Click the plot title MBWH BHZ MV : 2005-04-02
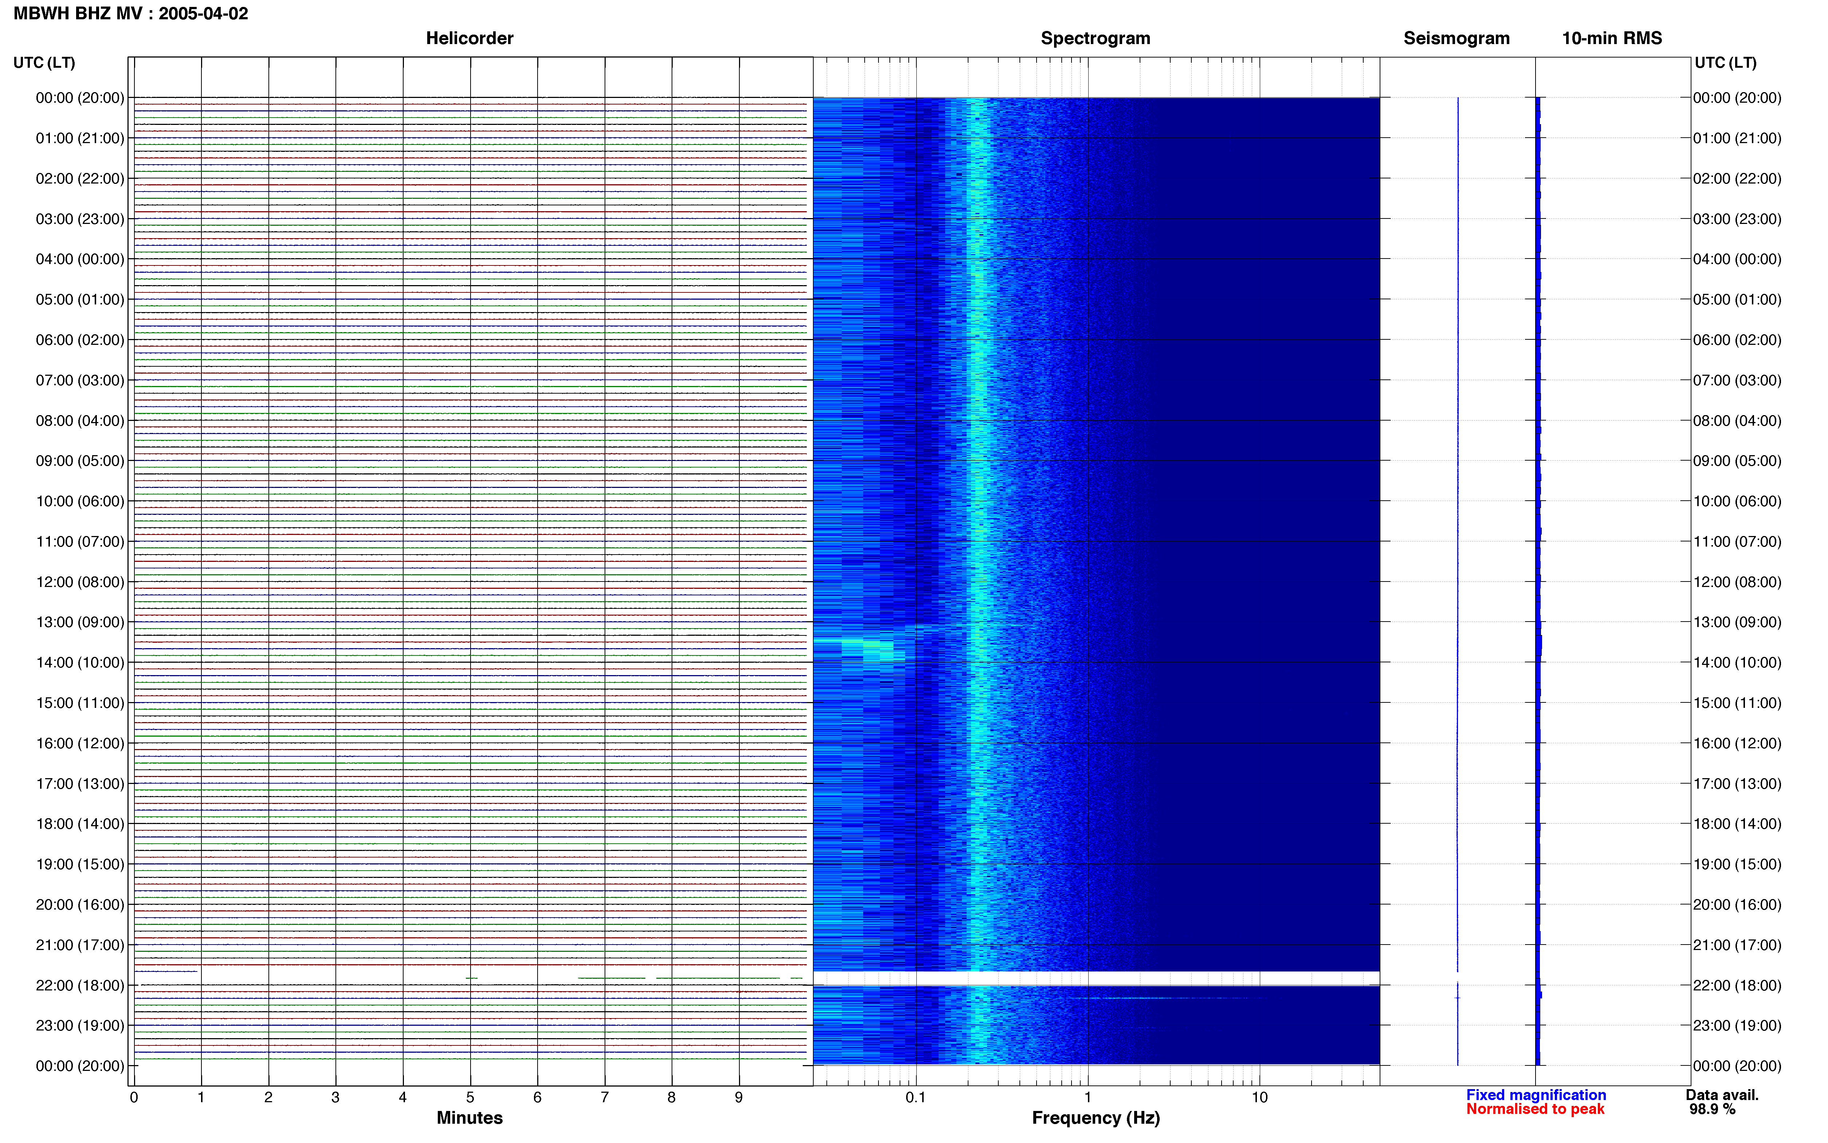Screen dimensions: 1828x1143 pos(131,13)
